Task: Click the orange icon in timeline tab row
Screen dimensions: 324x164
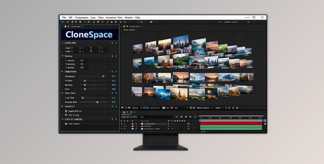Action: pyautogui.click(x=124, y=112)
